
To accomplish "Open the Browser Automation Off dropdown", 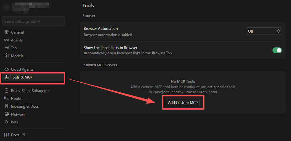I will tap(264, 31).
